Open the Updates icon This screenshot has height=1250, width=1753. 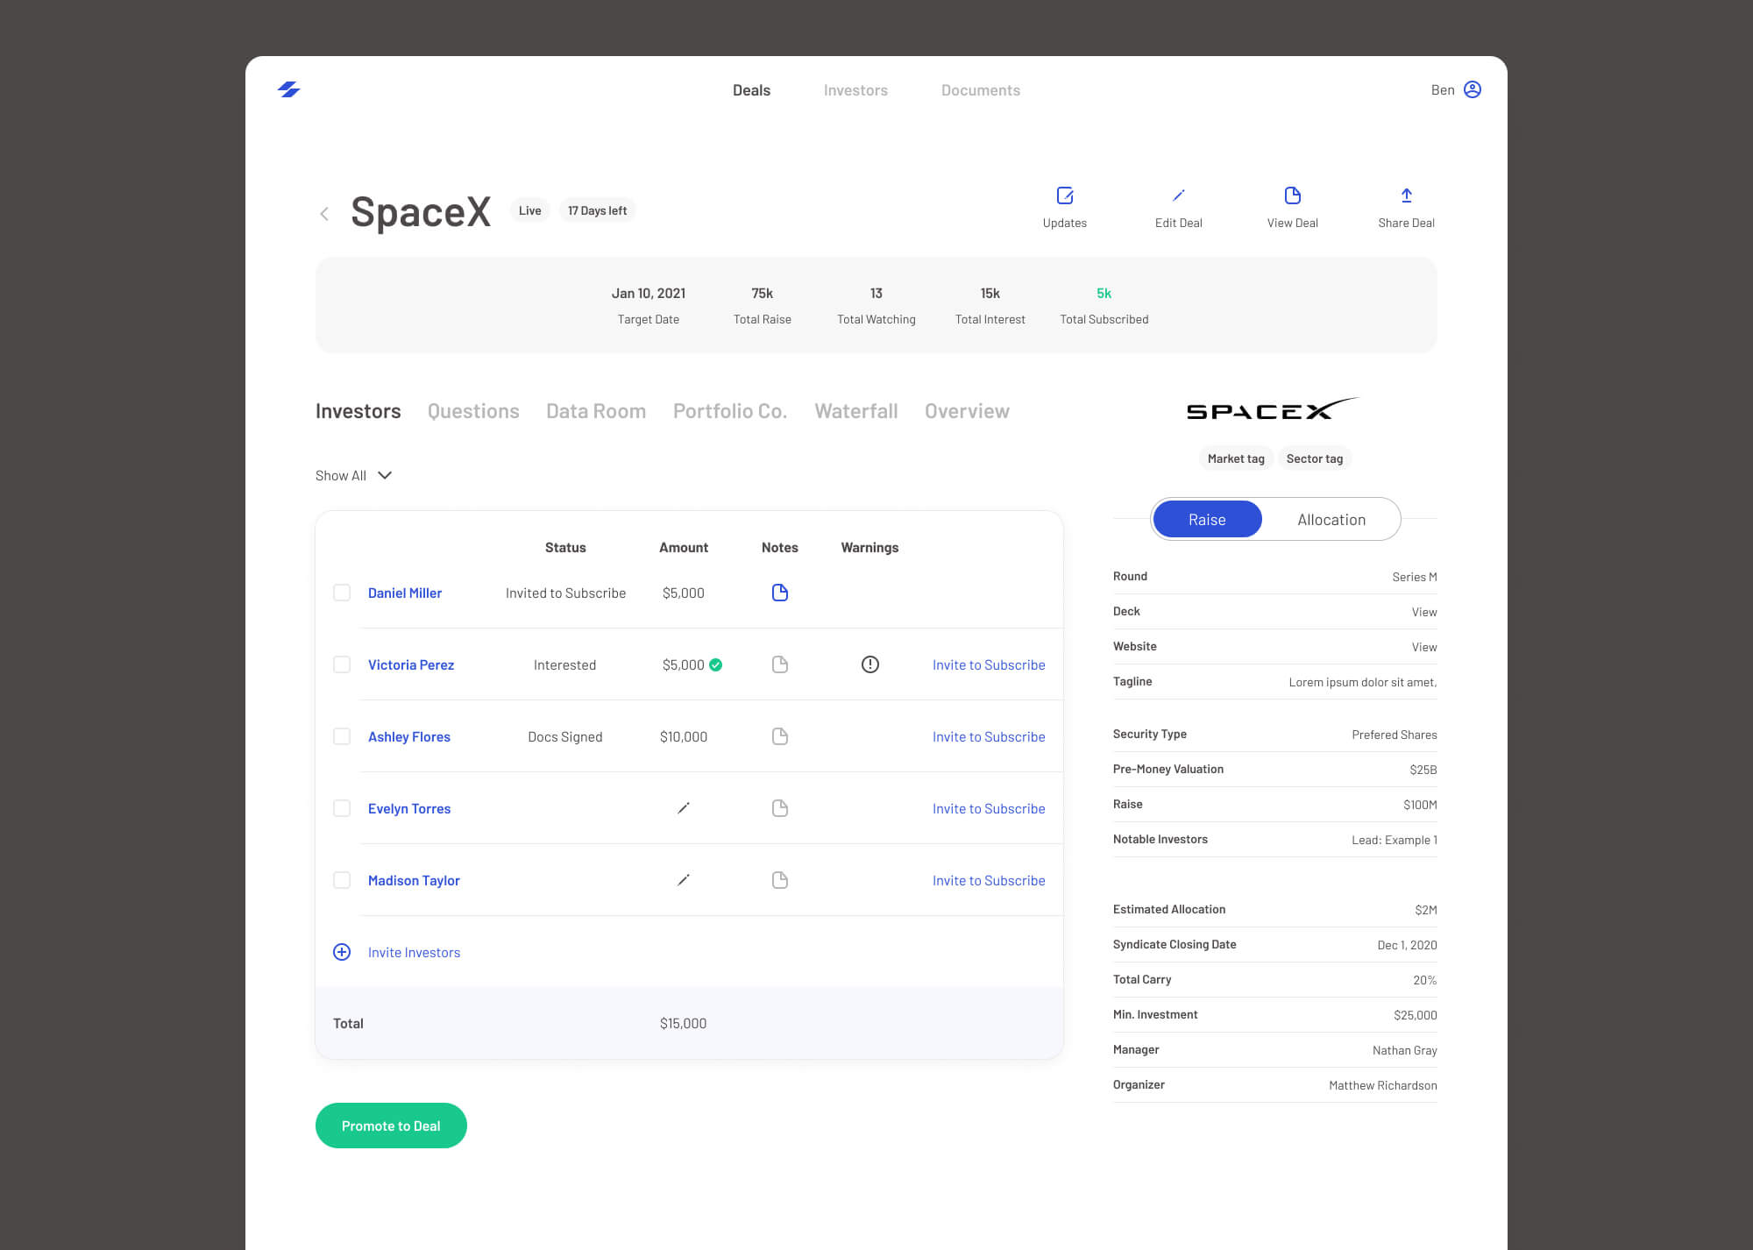pyautogui.click(x=1065, y=195)
